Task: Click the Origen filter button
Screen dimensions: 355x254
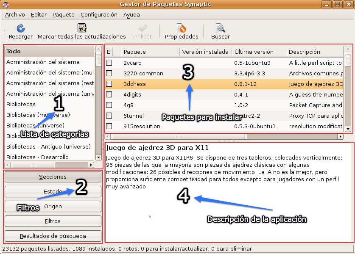Action: coord(53,207)
